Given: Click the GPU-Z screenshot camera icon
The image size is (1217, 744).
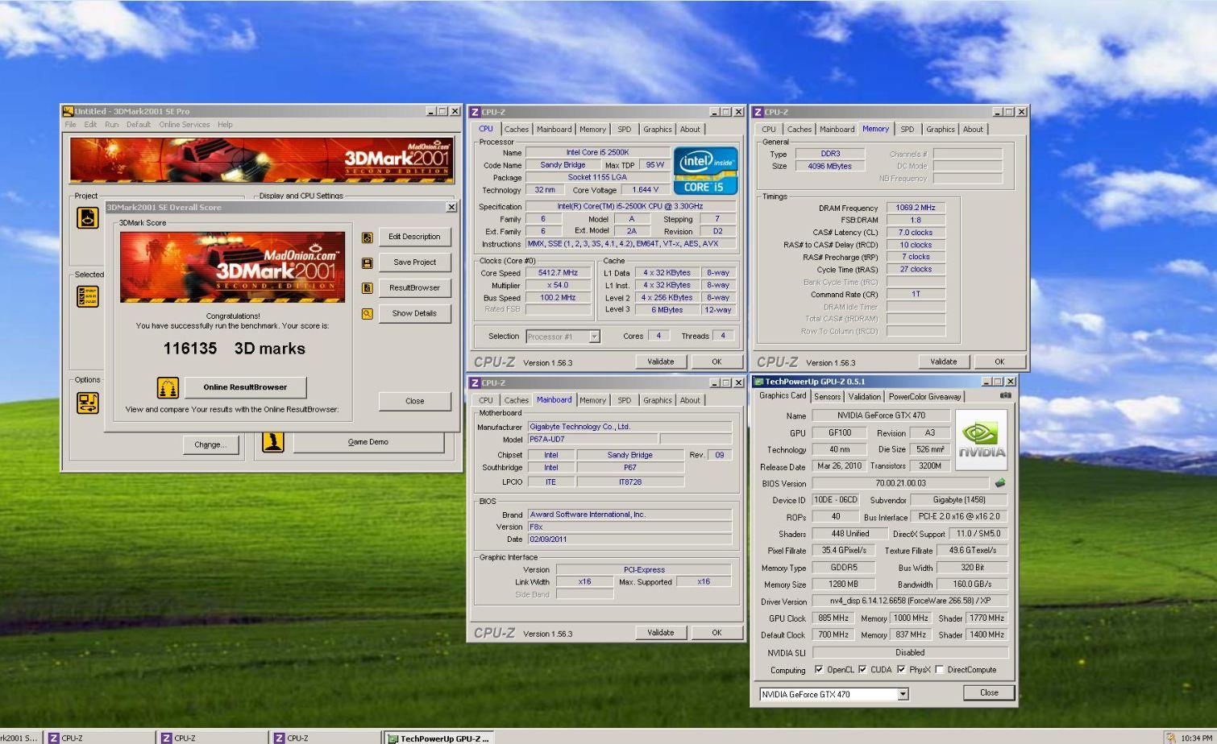Looking at the screenshot, I should pyautogui.click(x=1005, y=395).
